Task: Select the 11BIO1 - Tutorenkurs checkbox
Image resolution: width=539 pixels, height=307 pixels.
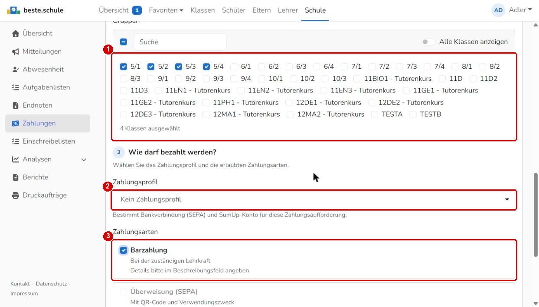Action: click(357, 79)
